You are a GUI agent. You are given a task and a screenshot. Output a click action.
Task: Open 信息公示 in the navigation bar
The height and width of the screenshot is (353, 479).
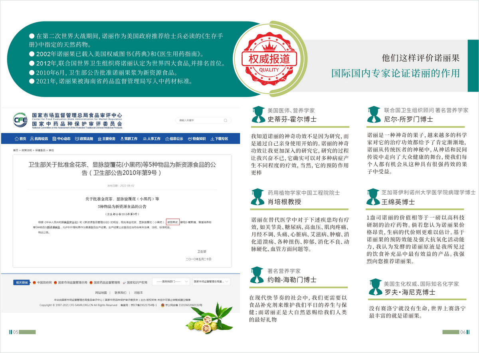[174, 139]
